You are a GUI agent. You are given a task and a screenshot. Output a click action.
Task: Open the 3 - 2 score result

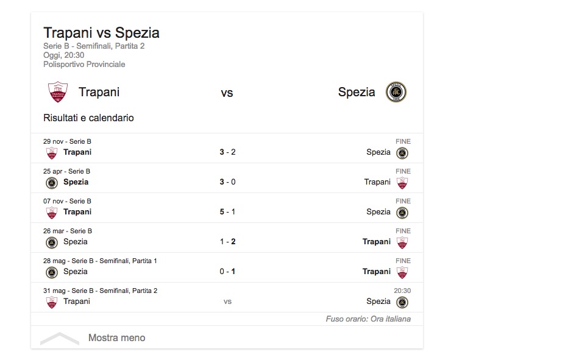pos(227,152)
